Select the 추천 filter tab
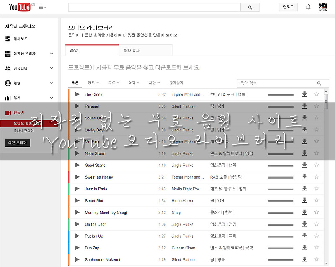The height and width of the screenshot is (267, 335). pyautogui.click(x=75, y=83)
